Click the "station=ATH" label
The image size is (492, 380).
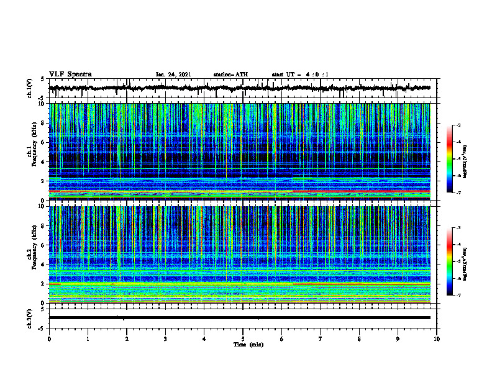click(x=230, y=75)
